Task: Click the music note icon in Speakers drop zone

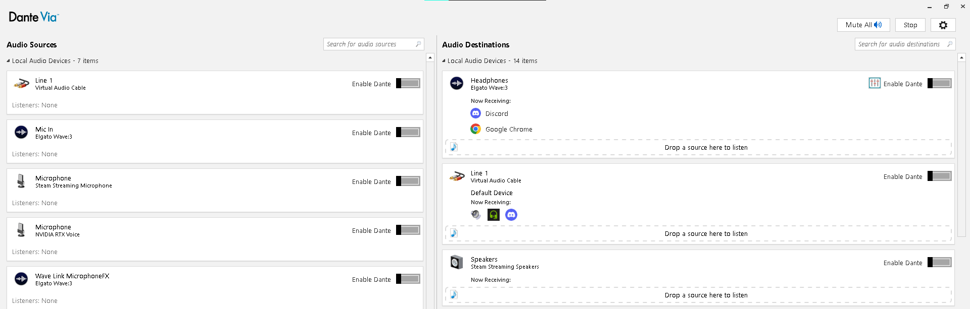Action: point(454,295)
